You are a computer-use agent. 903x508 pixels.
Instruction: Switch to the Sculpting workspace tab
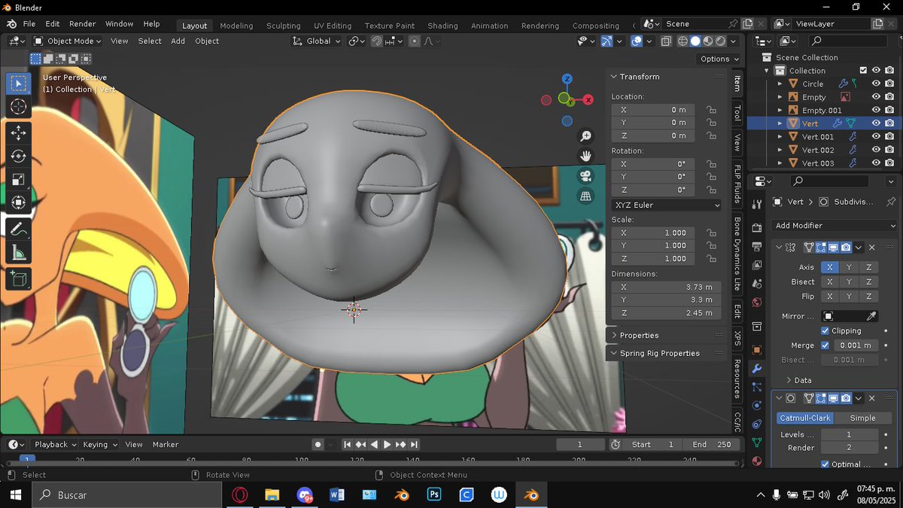tap(283, 26)
